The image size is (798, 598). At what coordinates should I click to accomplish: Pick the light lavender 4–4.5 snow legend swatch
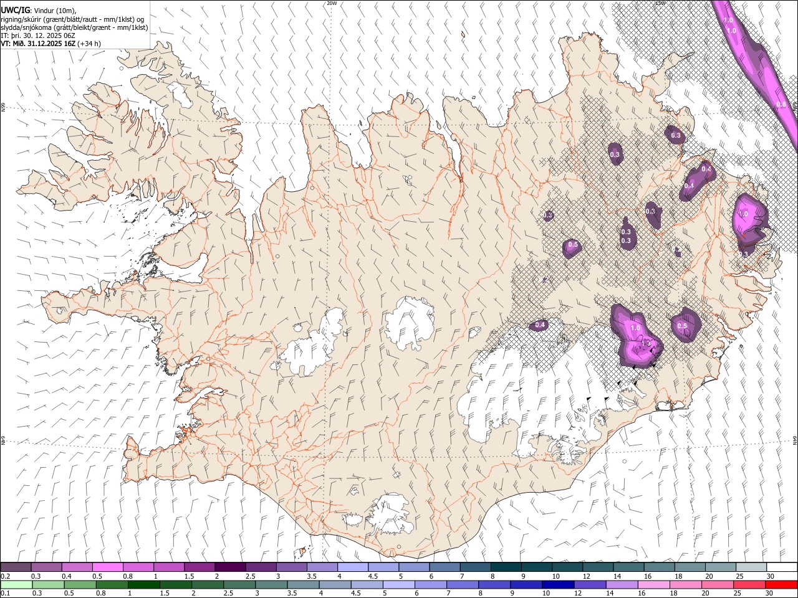(352, 567)
